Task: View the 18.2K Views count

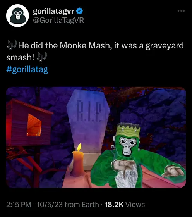Action: pos(124,205)
